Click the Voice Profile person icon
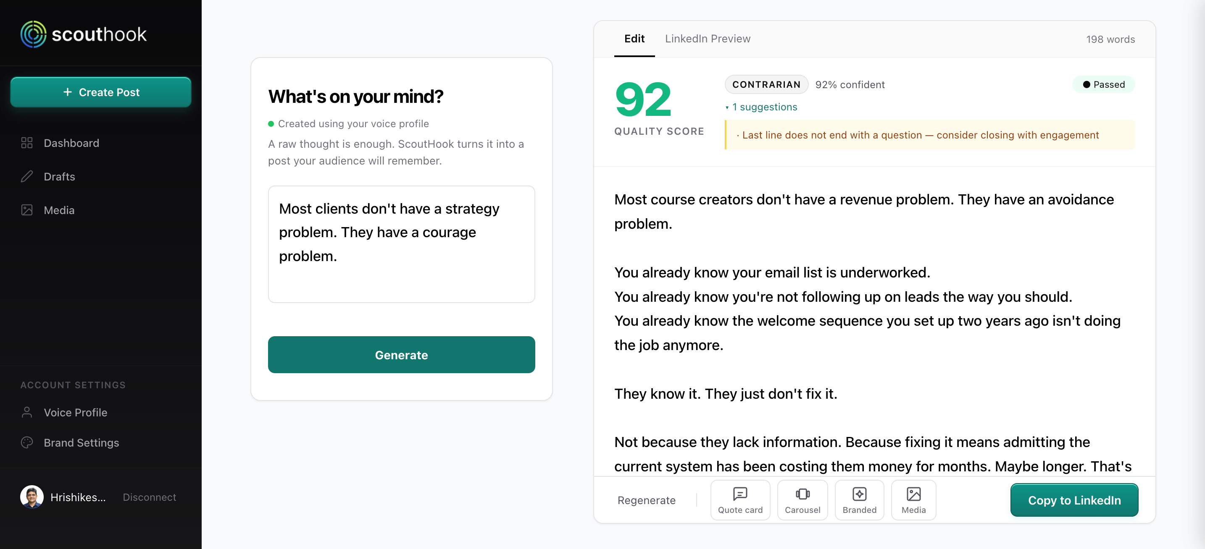 [x=26, y=413]
